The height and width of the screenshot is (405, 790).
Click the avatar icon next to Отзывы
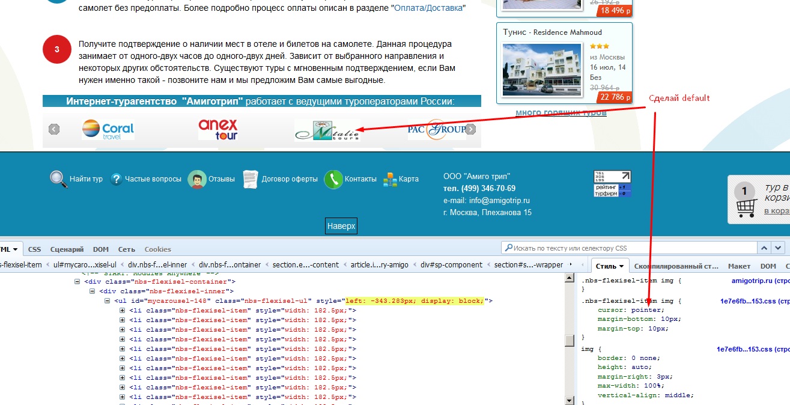pyautogui.click(x=196, y=179)
